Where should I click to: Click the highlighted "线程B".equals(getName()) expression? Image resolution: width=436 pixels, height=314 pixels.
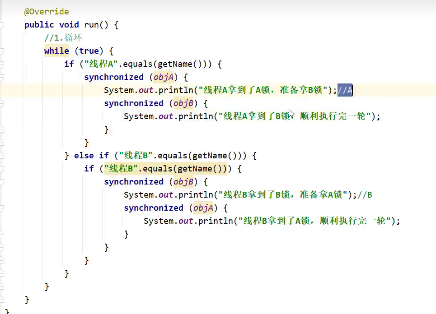[165, 169]
